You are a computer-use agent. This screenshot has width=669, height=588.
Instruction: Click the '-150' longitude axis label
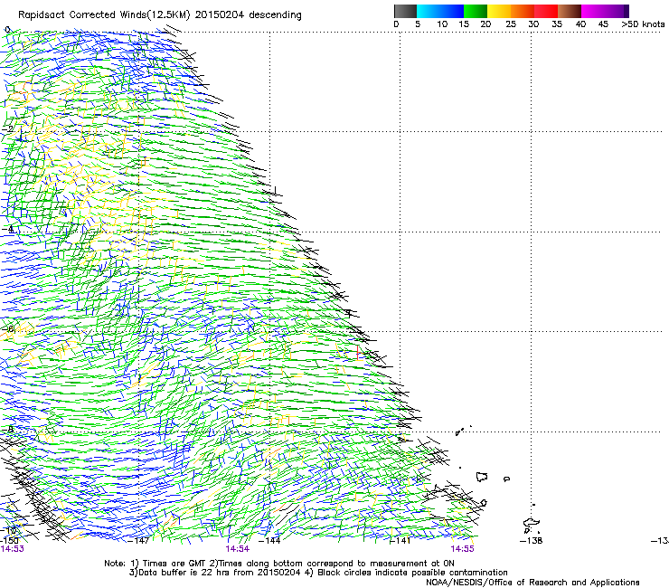click(x=8, y=541)
